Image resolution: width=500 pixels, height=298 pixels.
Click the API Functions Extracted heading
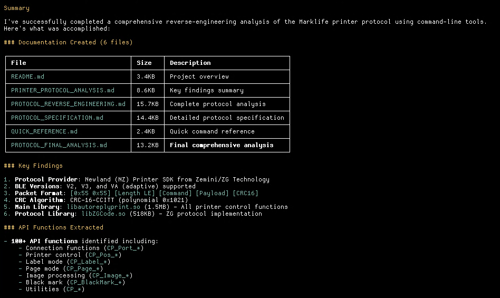point(54,227)
